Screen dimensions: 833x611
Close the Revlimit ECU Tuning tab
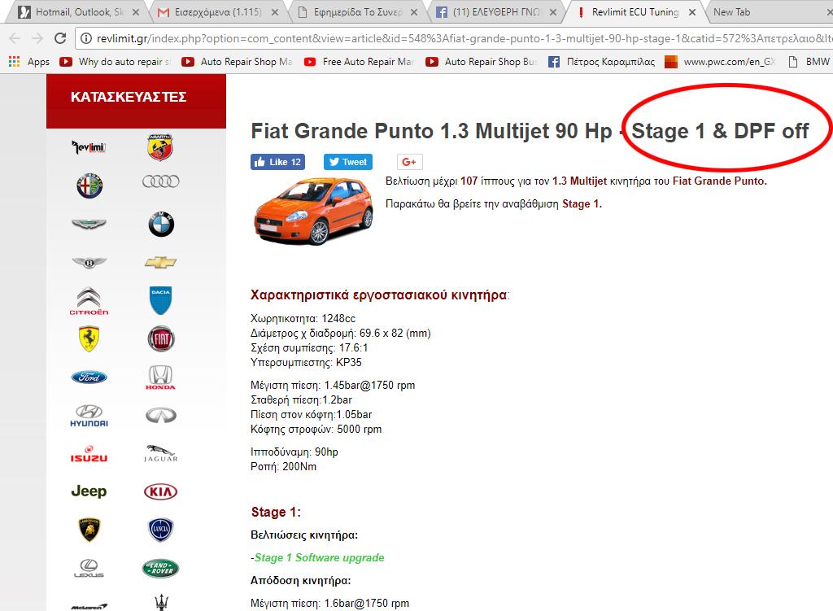(x=692, y=11)
